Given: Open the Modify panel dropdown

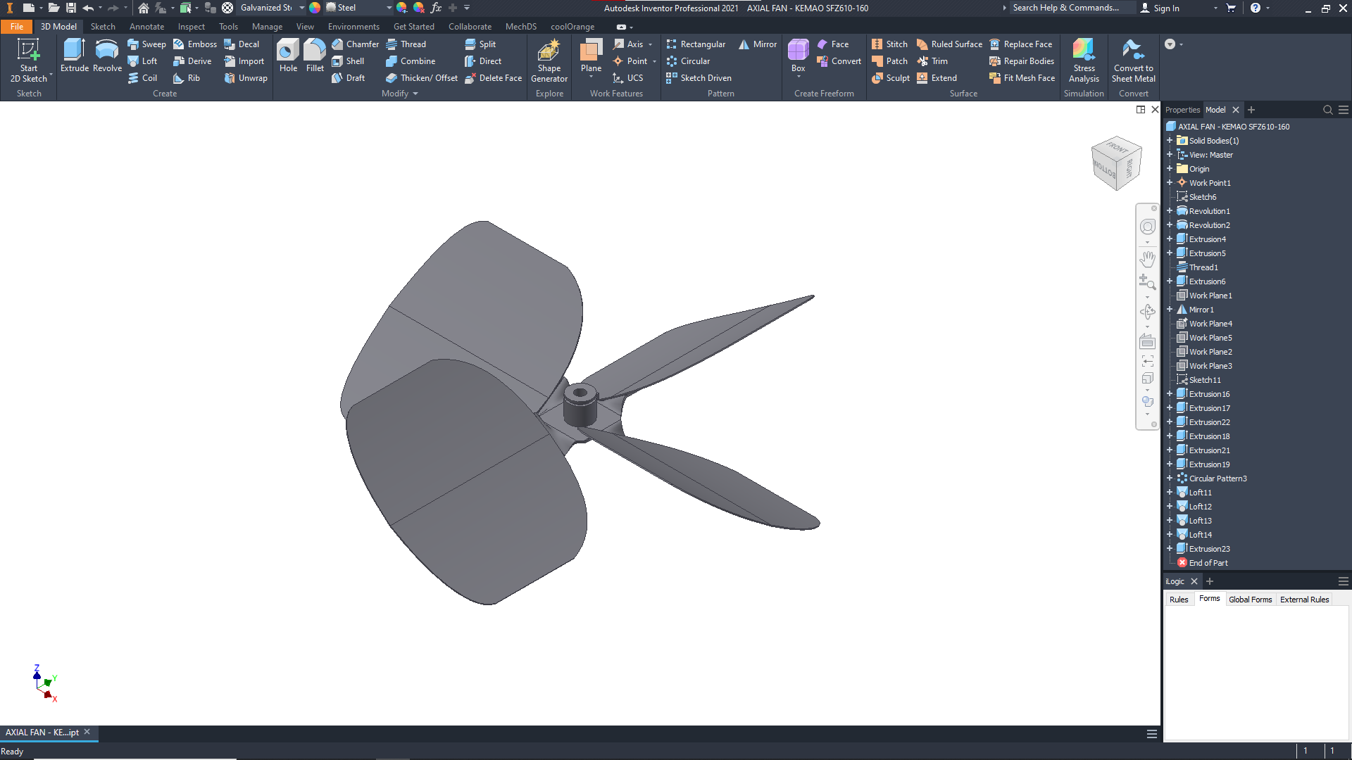Looking at the screenshot, I should pyautogui.click(x=415, y=94).
